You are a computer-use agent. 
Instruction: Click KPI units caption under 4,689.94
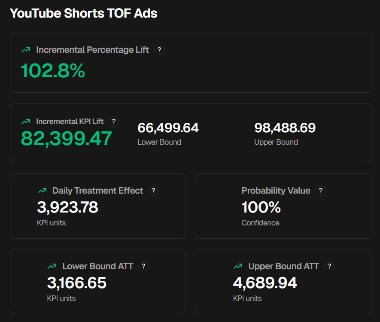[x=247, y=298]
